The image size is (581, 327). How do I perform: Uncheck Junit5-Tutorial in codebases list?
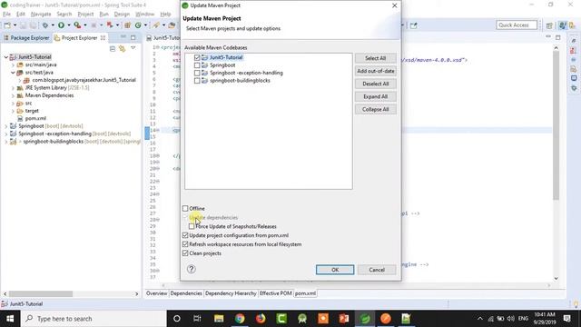point(197,57)
